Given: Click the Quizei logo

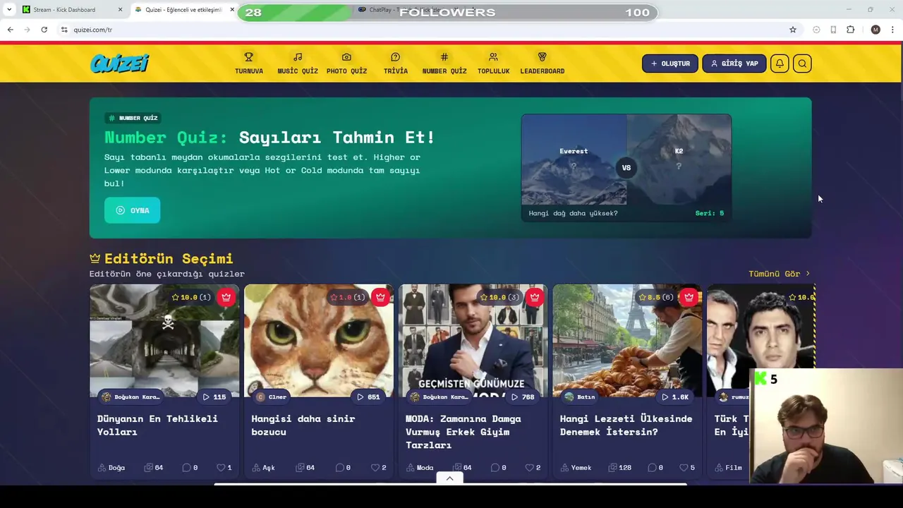Looking at the screenshot, I should click(119, 64).
